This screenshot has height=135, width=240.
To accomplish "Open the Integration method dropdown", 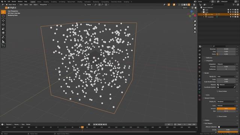I will pos(226,64).
